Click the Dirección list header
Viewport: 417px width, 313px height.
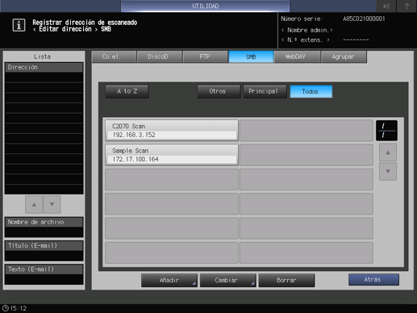(44, 67)
